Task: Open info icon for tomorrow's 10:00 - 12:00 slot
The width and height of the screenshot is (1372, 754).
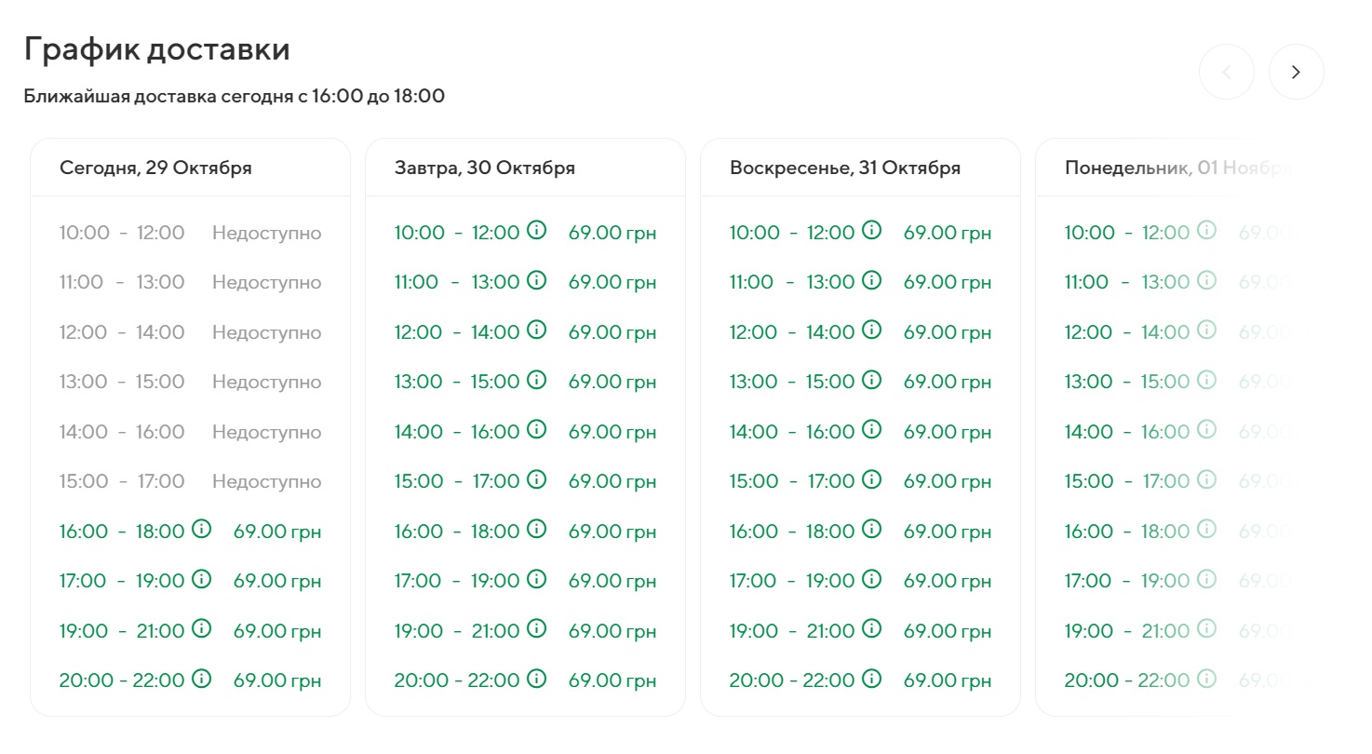Action: click(x=536, y=230)
